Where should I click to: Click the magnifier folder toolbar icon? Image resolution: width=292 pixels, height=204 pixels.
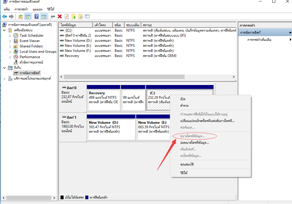[x=80, y=16]
